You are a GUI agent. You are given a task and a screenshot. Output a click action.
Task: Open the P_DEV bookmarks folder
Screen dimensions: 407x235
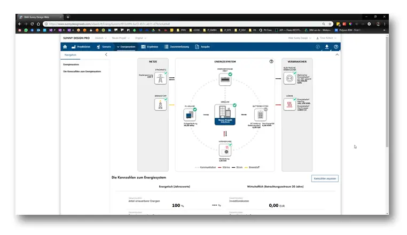pyautogui.click(x=240, y=30)
